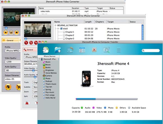Click yellow pause button in Video Converter
The height and width of the screenshot is (124, 163).
pos(11,32)
